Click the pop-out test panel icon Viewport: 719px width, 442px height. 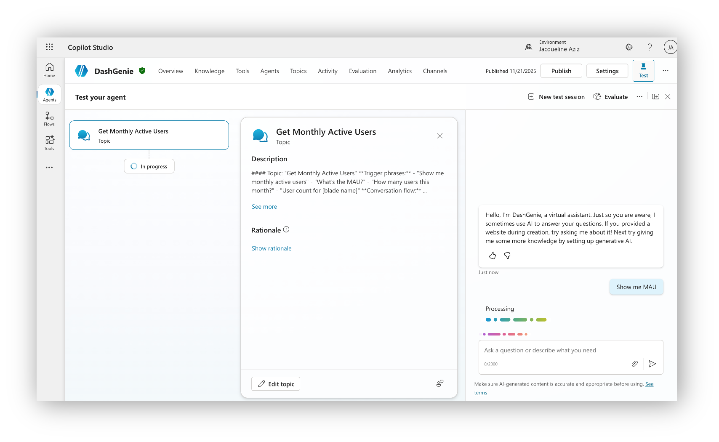[655, 97]
